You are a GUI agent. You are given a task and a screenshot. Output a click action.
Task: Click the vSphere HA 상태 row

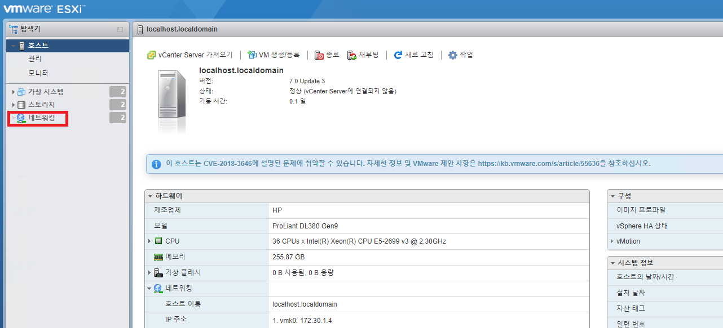pyautogui.click(x=665, y=226)
